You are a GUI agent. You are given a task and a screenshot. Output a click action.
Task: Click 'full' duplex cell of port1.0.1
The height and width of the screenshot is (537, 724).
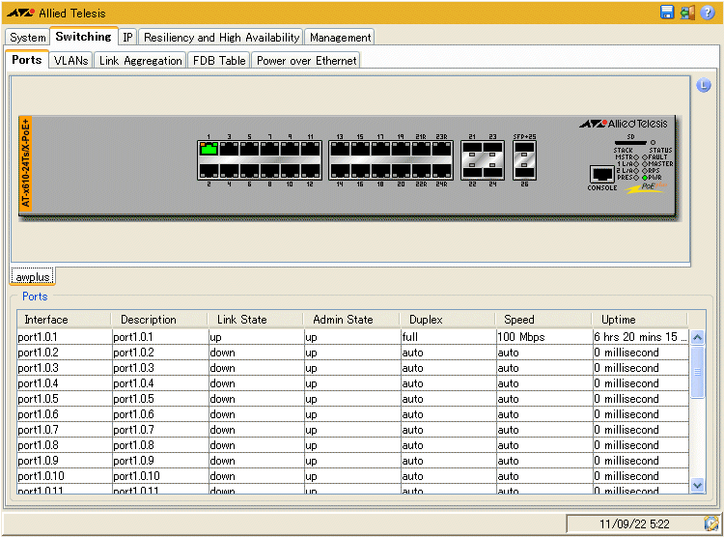click(x=448, y=337)
